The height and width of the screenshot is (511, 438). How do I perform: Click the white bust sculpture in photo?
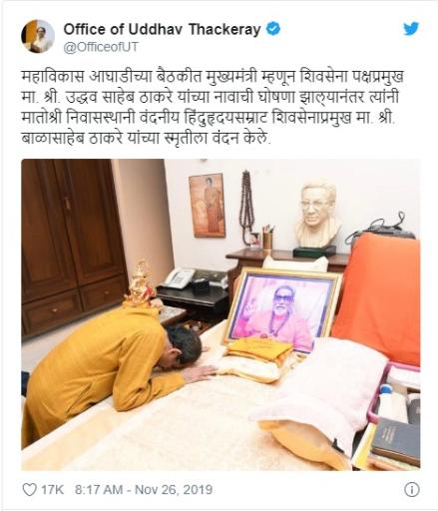(317, 219)
